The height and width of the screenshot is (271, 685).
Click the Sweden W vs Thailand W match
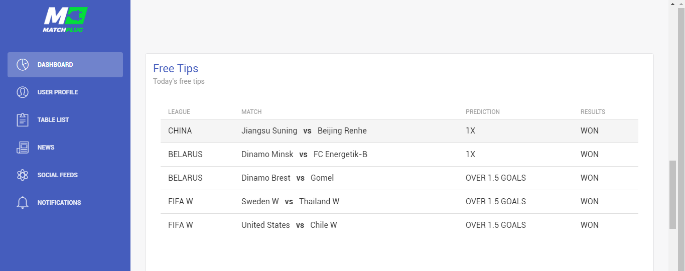pos(290,202)
